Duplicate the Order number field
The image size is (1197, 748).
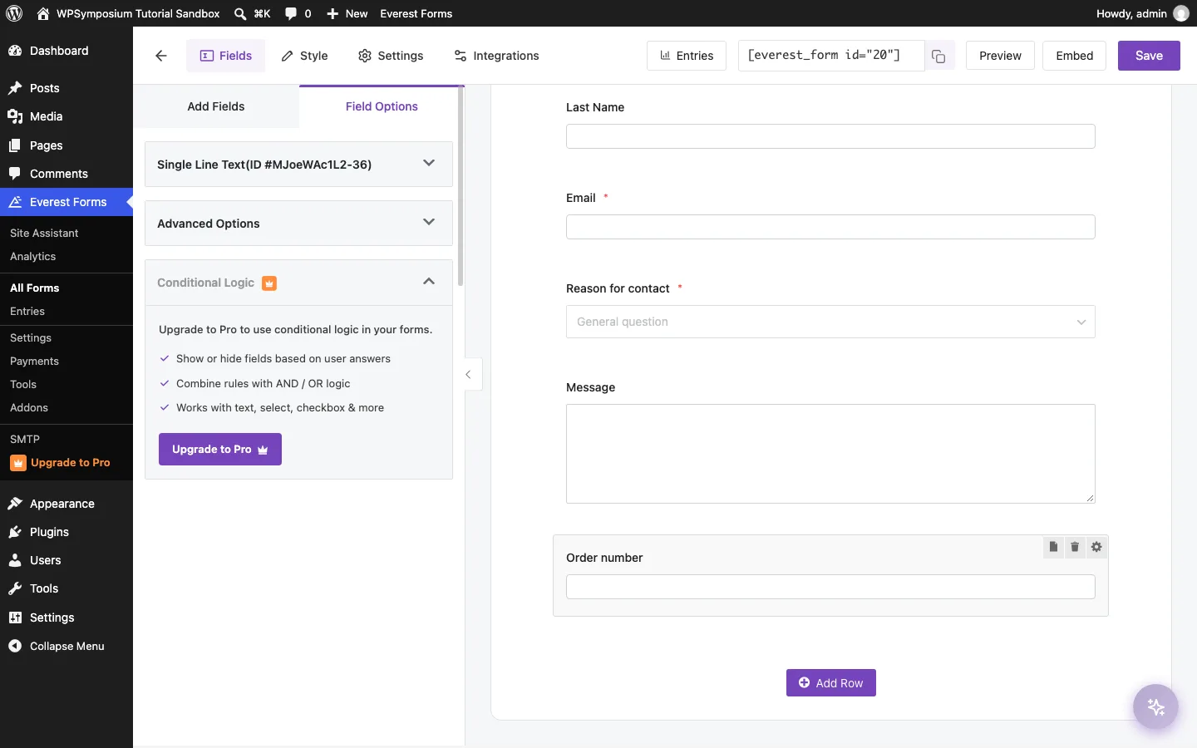point(1053,547)
